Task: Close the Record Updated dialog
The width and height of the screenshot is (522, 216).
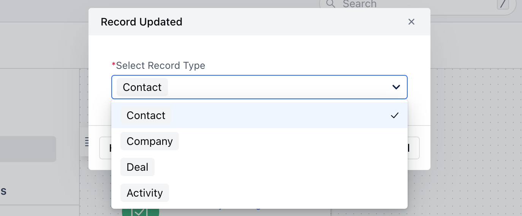Action: point(411,22)
